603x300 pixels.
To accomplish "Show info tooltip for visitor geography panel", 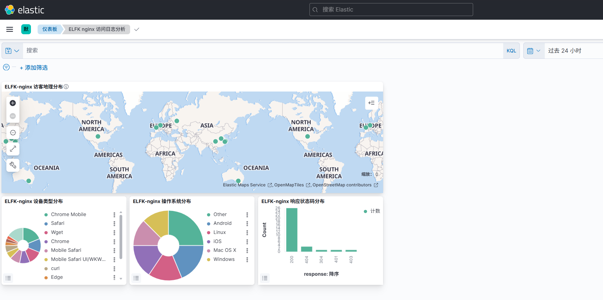I will pyautogui.click(x=66, y=87).
